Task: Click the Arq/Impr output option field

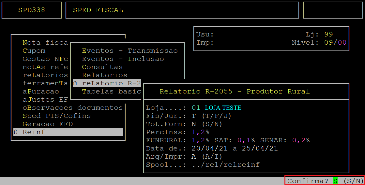Action: [x=194, y=157]
